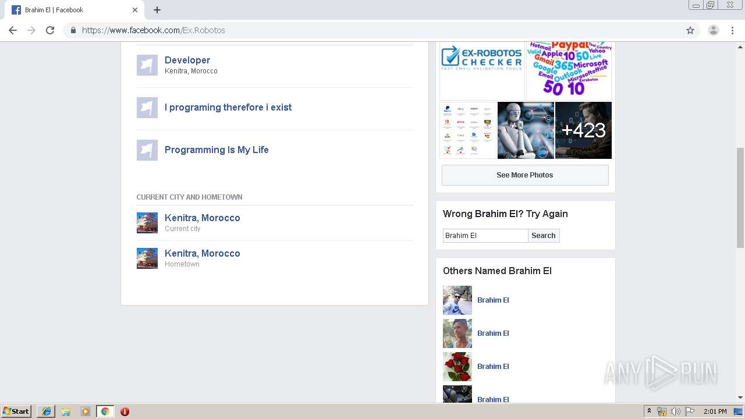
Task: Open 'I programing therefore i exist' page
Action: click(x=228, y=107)
